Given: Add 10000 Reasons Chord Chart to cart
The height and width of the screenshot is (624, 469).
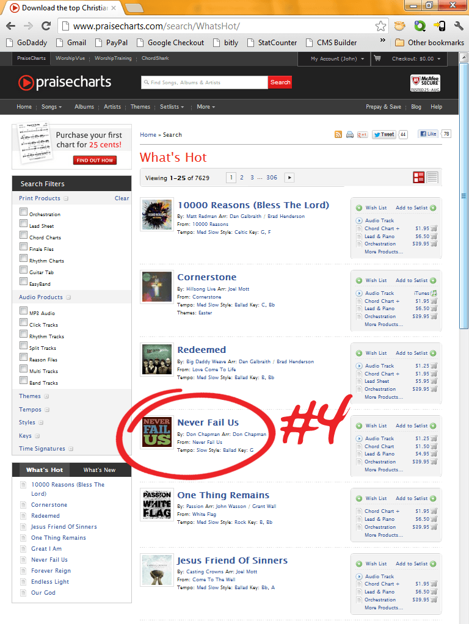Looking at the screenshot, I should pos(434,228).
